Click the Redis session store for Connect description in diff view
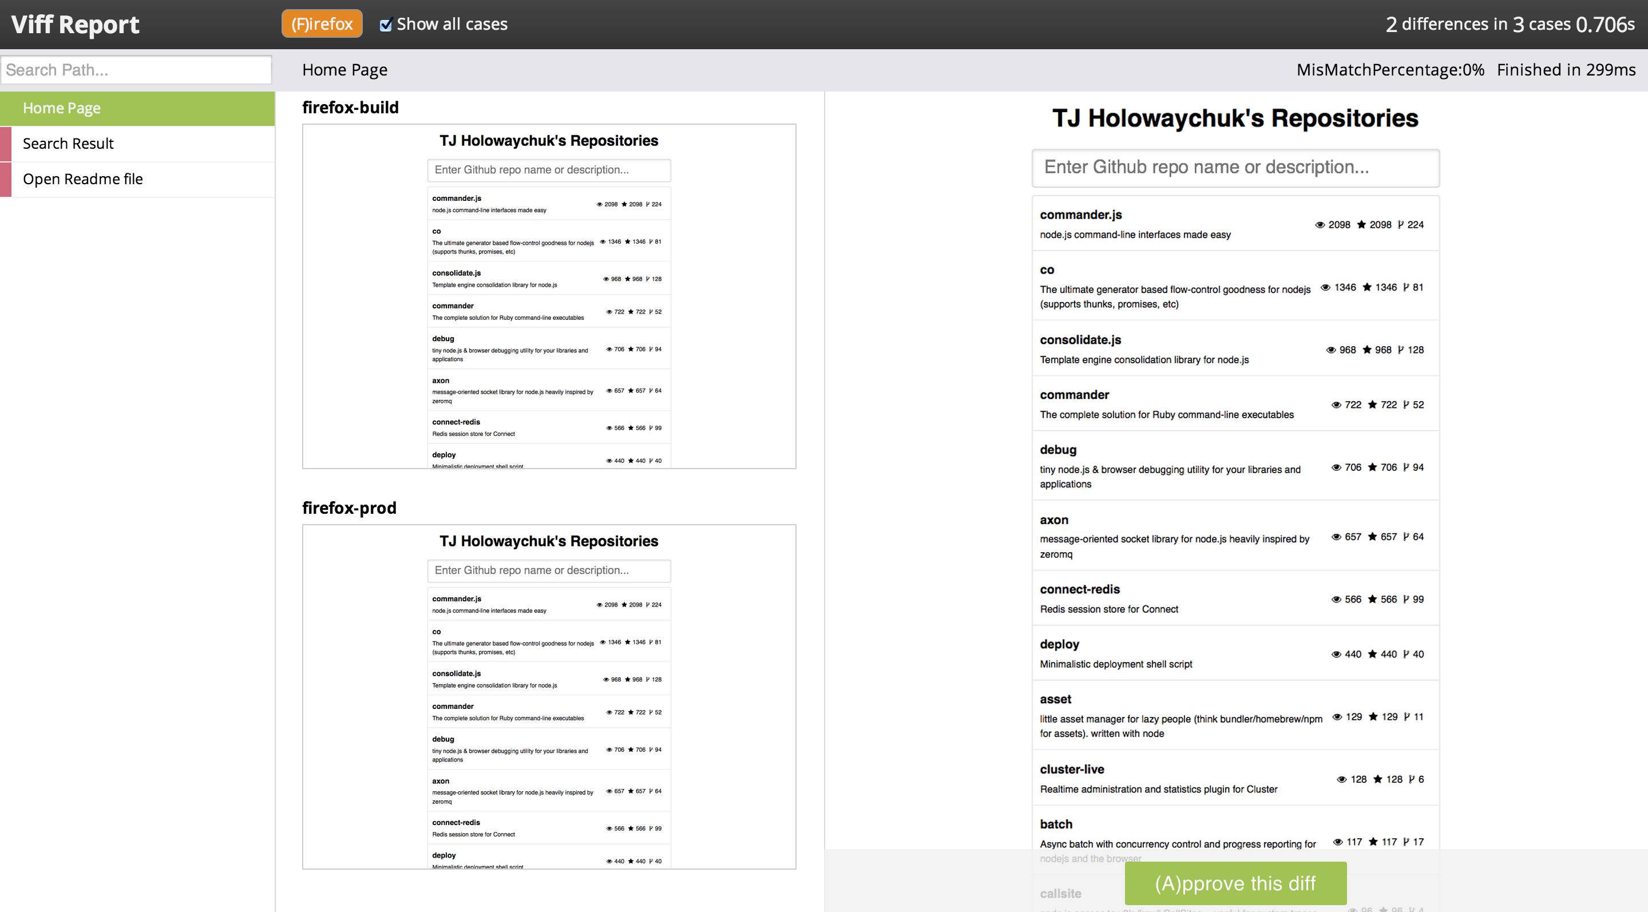This screenshot has height=912, width=1648. coord(1109,609)
